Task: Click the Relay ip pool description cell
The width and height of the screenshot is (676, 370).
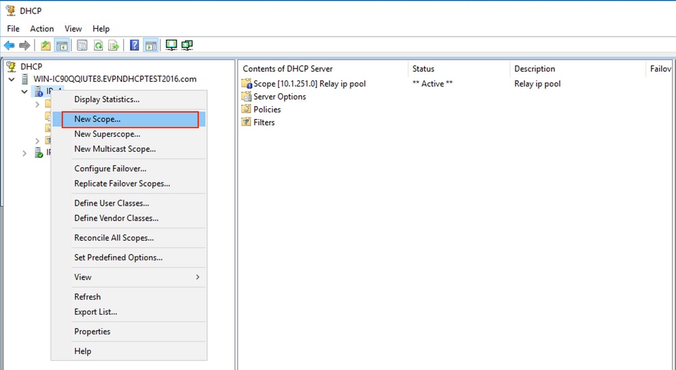Action: click(x=537, y=84)
